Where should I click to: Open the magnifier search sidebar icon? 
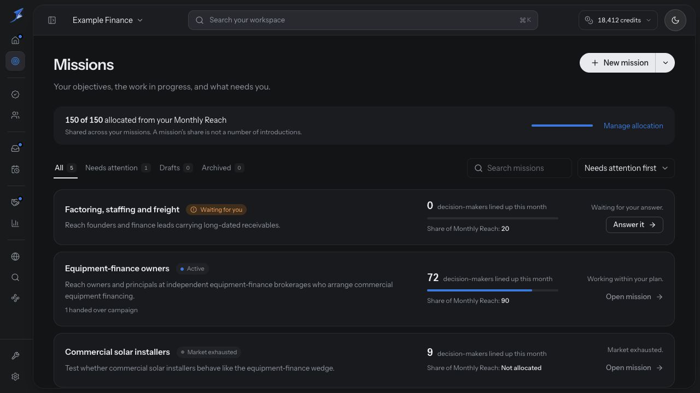15,277
